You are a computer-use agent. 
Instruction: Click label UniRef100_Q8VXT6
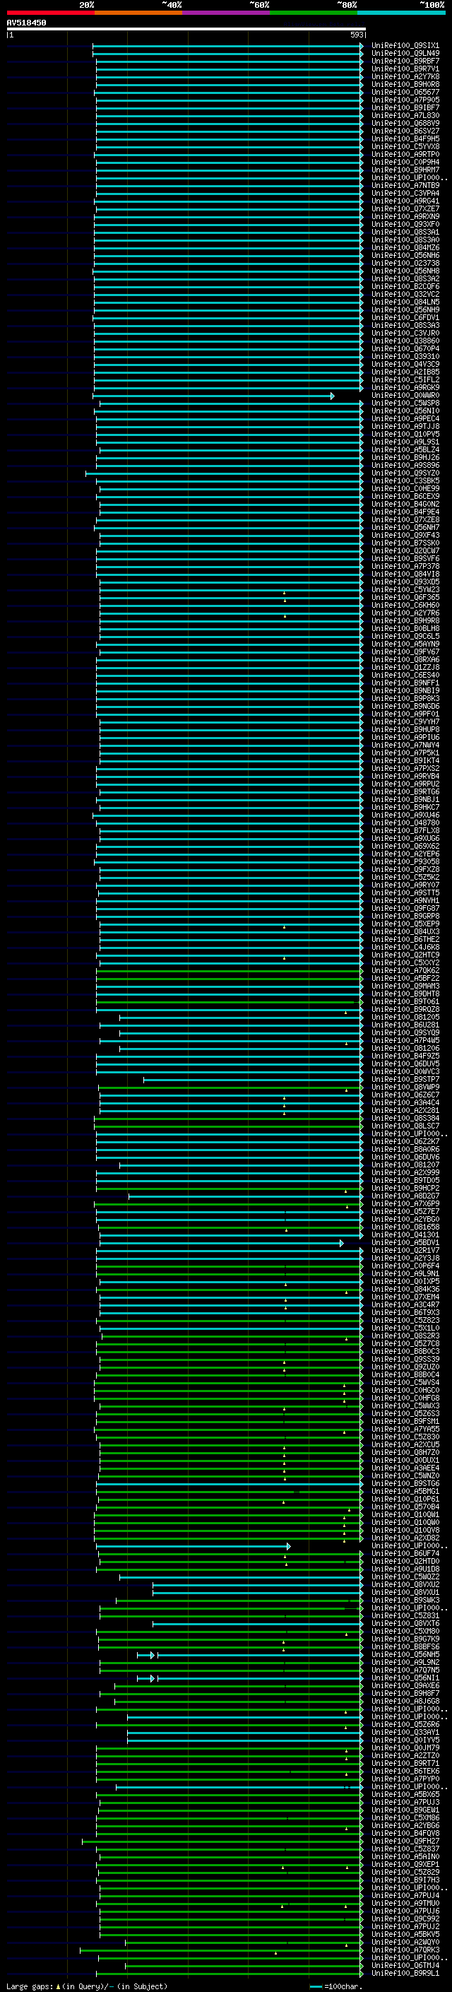click(405, 1624)
